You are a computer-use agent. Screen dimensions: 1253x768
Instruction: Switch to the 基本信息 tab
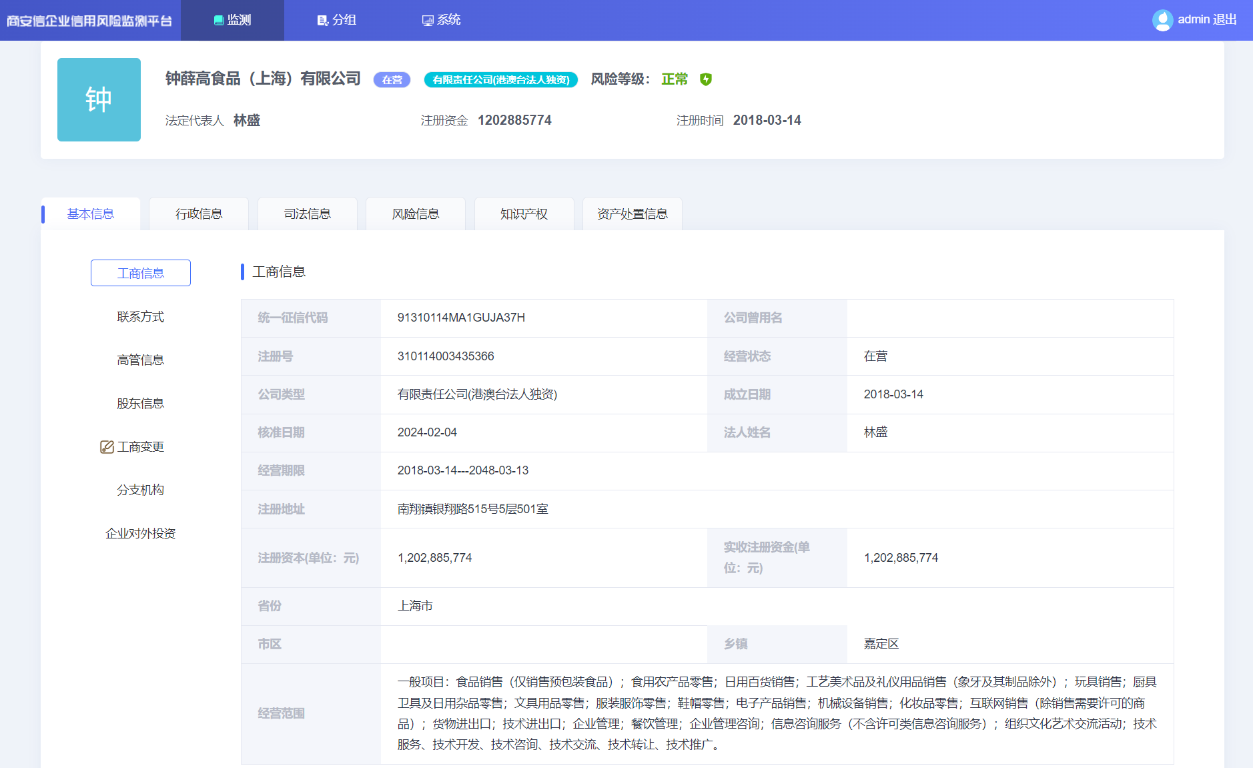(91, 214)
